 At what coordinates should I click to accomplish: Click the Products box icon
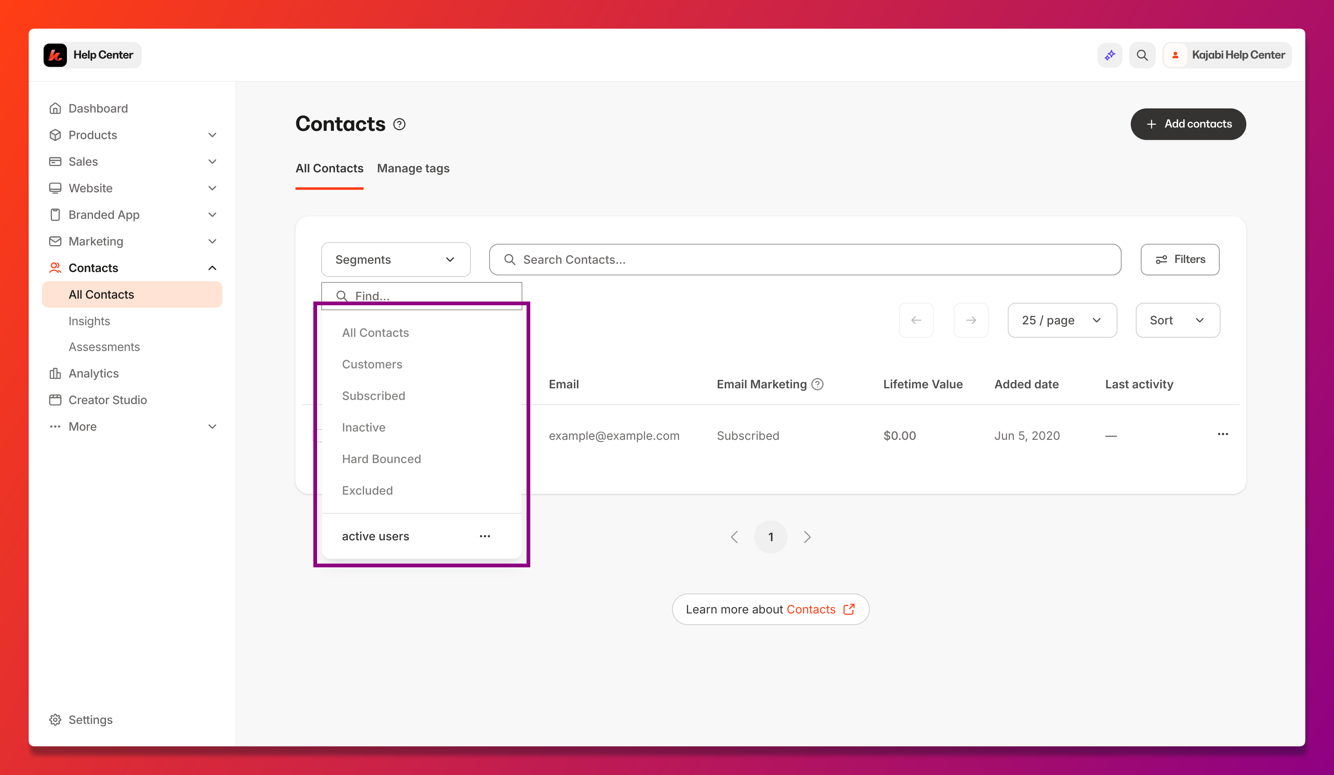point(55,135)
